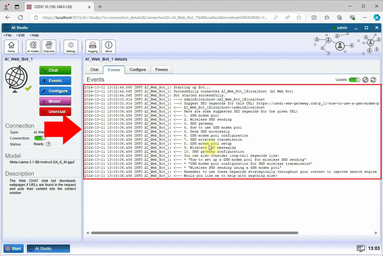This screenshot has height=256, width=383.
Task: Select the Events tab
Action: click(x=114, y=70)
